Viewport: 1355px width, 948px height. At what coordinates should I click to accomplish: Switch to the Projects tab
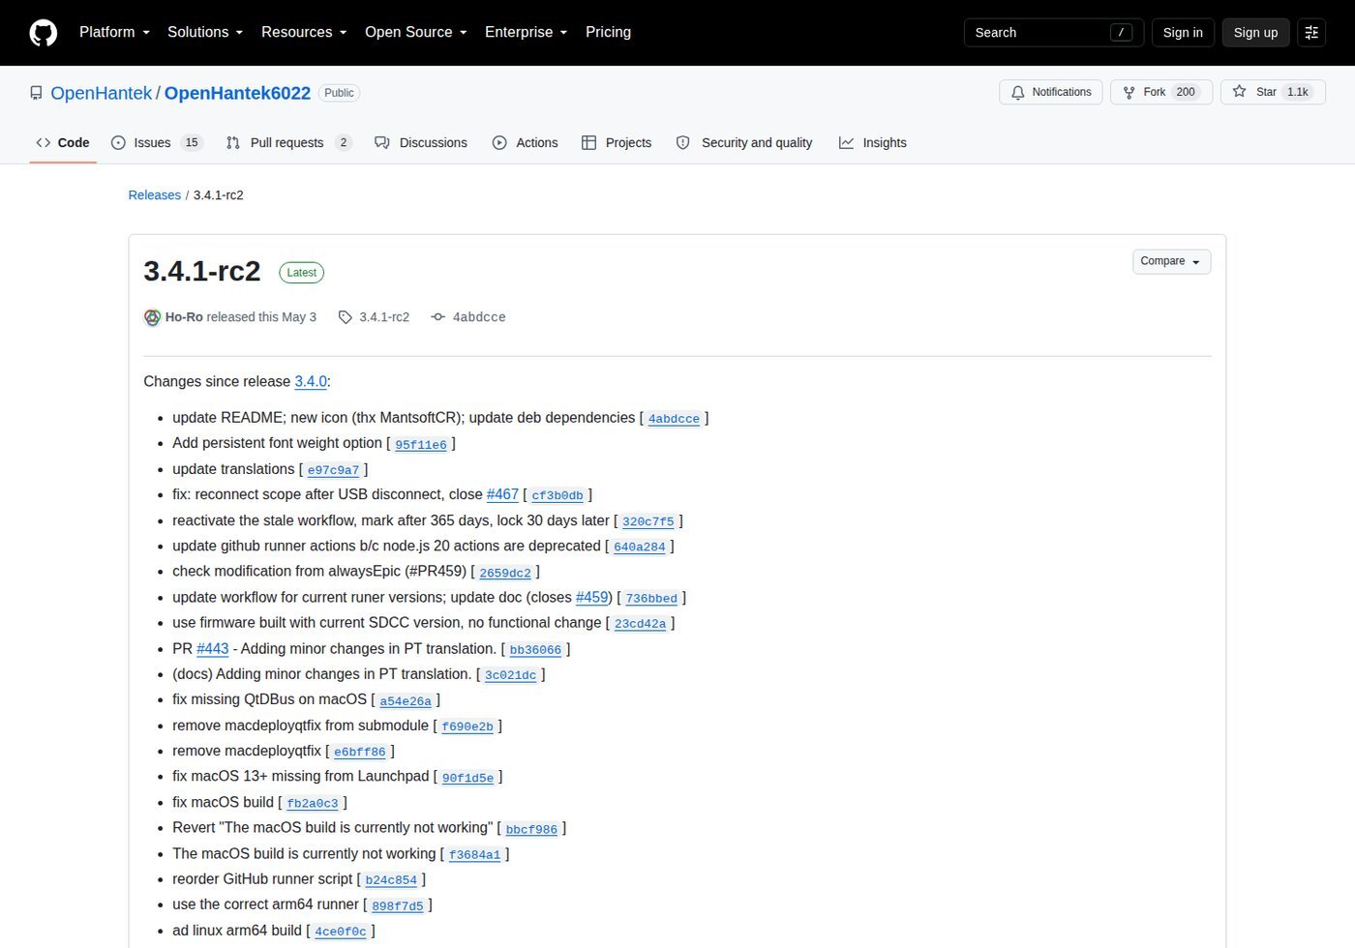[617, 142]
